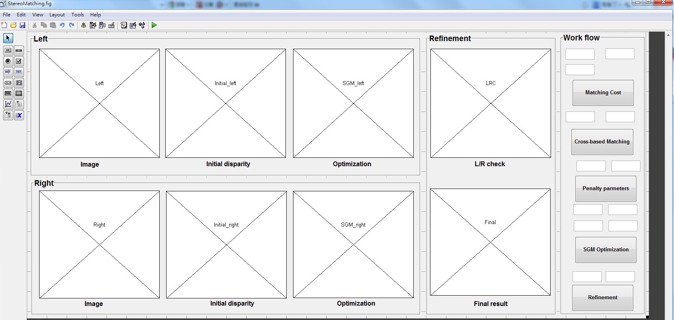This screenshot has width=674, height=320.
Task: Pick the Check Box component tool
Action: [19, 61]
